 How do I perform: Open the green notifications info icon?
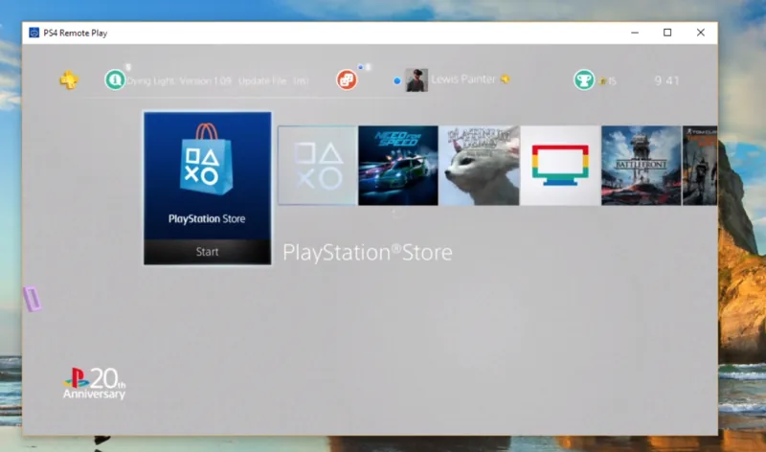pyautogui.click(x=115, y=79)
